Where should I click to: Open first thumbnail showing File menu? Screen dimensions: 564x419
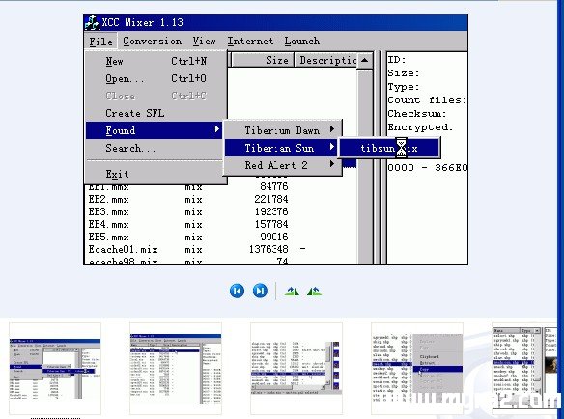click(55, 369)
